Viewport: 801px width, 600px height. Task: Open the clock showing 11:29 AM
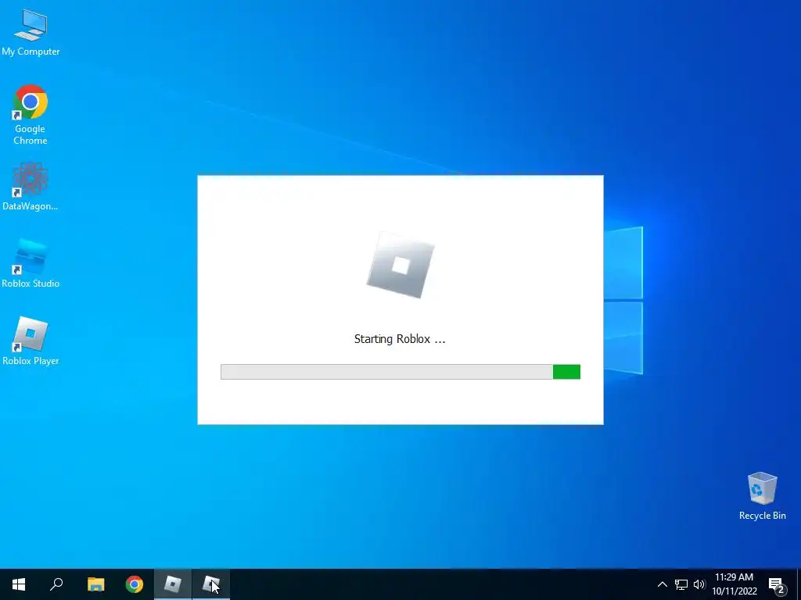[x=734, y=584]
